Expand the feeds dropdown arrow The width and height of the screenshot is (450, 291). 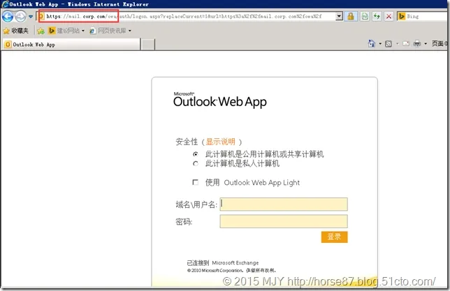tap(397, 44)
